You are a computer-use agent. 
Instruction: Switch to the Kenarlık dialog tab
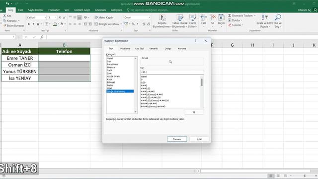click(154, 49)
